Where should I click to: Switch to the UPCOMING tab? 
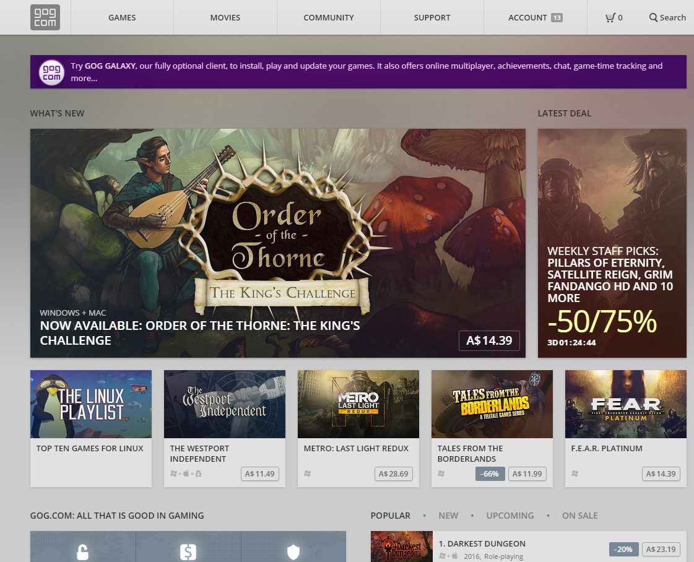[x=510, y=516]
